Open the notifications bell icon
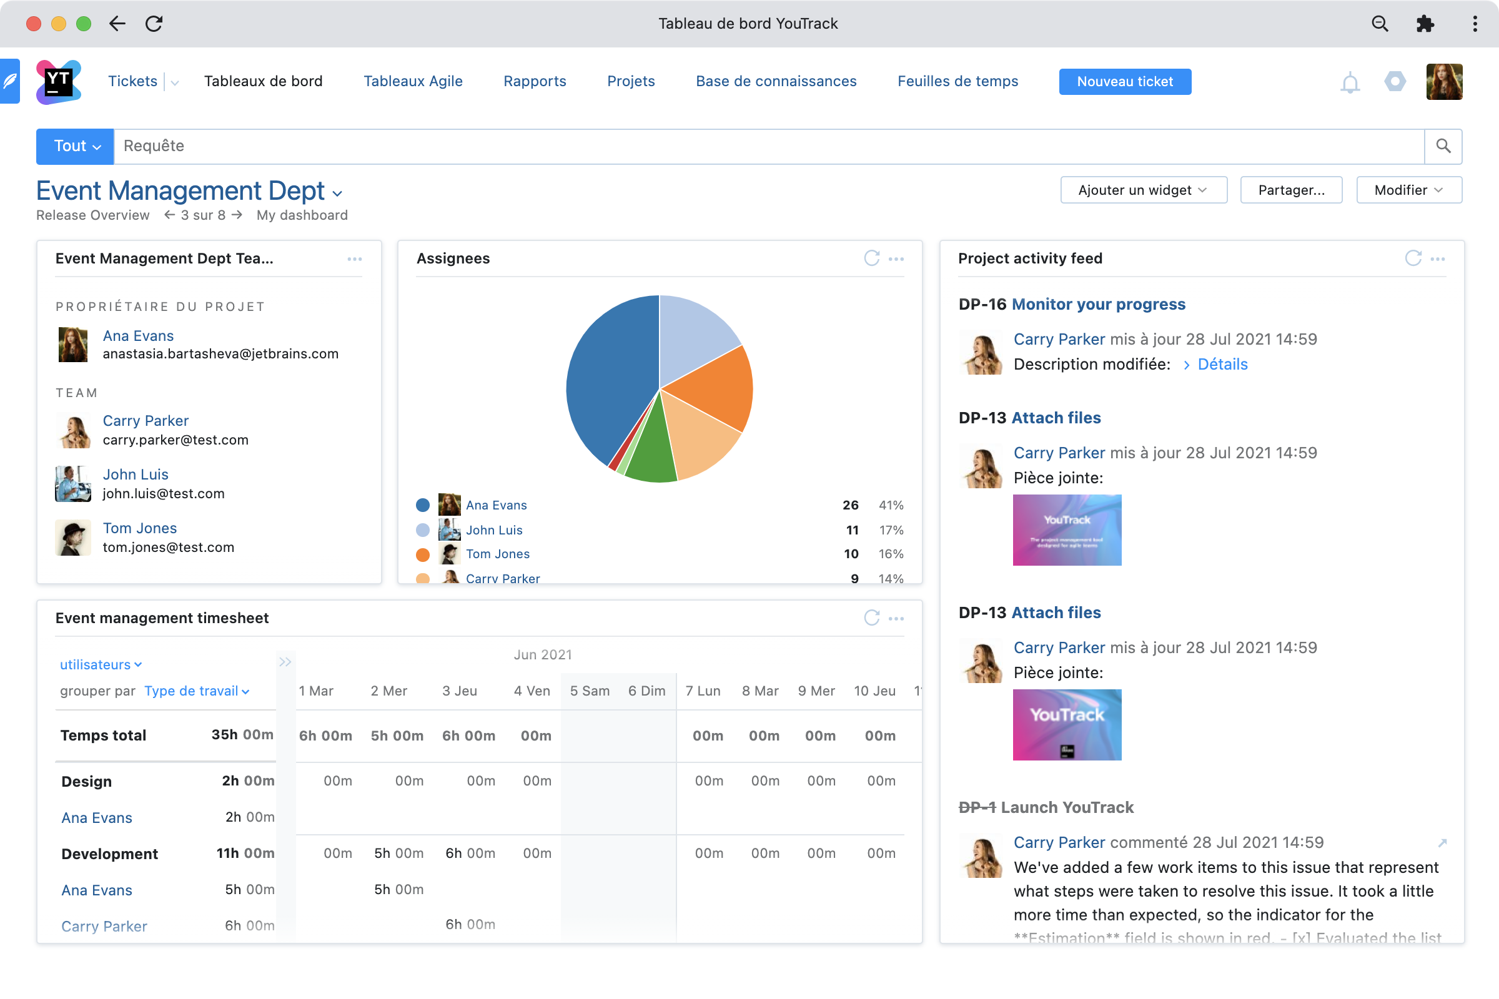This screenshot has height=999, width=1499. point(1350,82)
